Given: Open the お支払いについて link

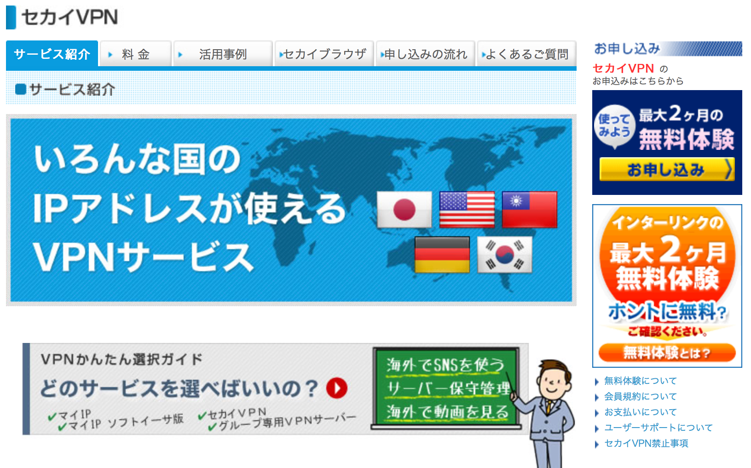Looking at the screenshot, I should [640, 412].
